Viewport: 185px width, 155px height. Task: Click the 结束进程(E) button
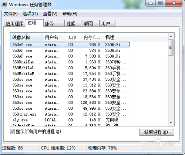[157, 132]
